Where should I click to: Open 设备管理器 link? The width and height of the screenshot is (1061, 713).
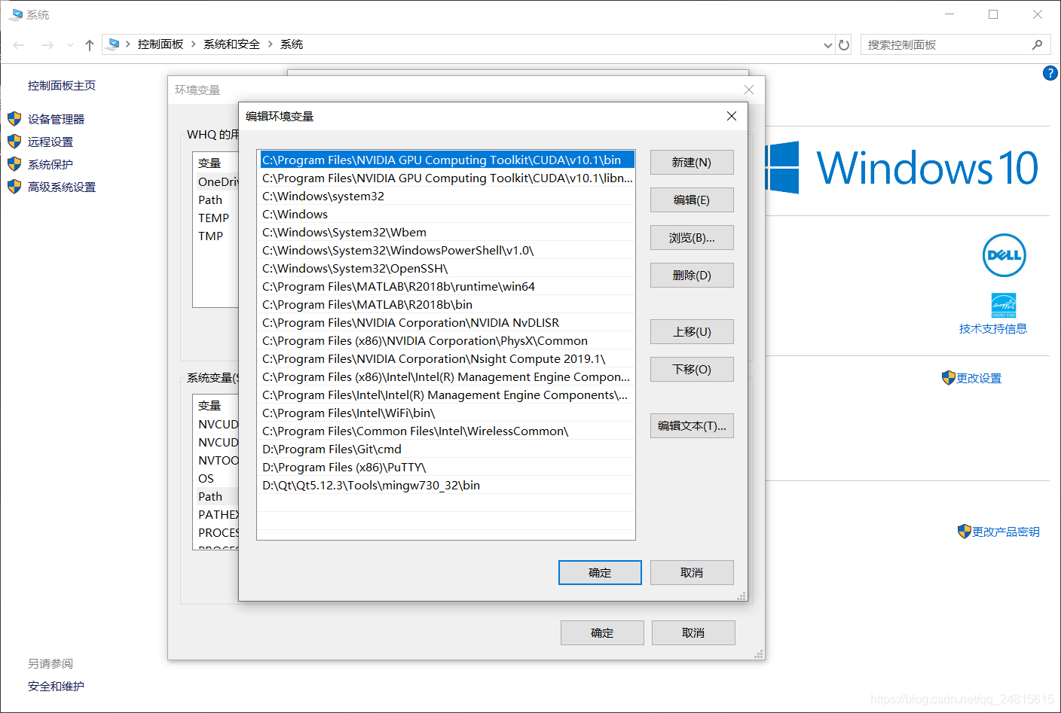coord(56,119)
